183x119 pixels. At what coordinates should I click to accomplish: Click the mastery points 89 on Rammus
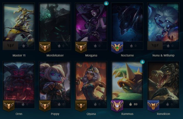click(x=135, y=104)
